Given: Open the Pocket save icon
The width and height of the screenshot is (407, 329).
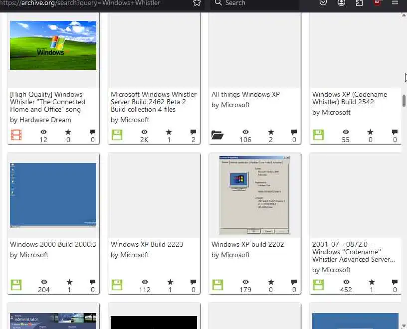Looking at the screenshot, I should coord(323,3).
